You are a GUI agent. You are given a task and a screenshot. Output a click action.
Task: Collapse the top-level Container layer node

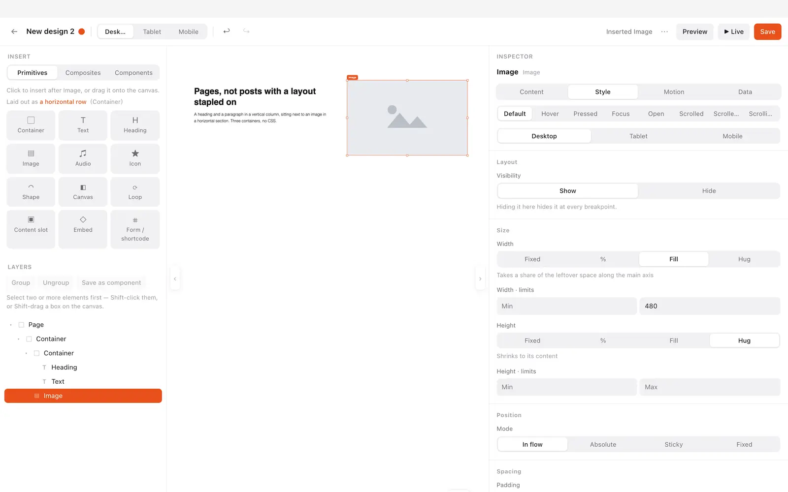pyautogui.click(x=19, y=339)
